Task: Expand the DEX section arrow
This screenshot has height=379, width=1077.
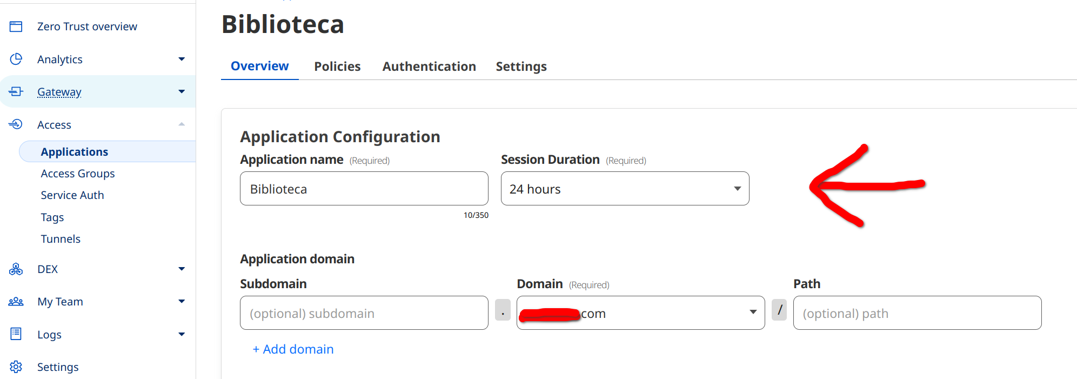Action: 182,269
